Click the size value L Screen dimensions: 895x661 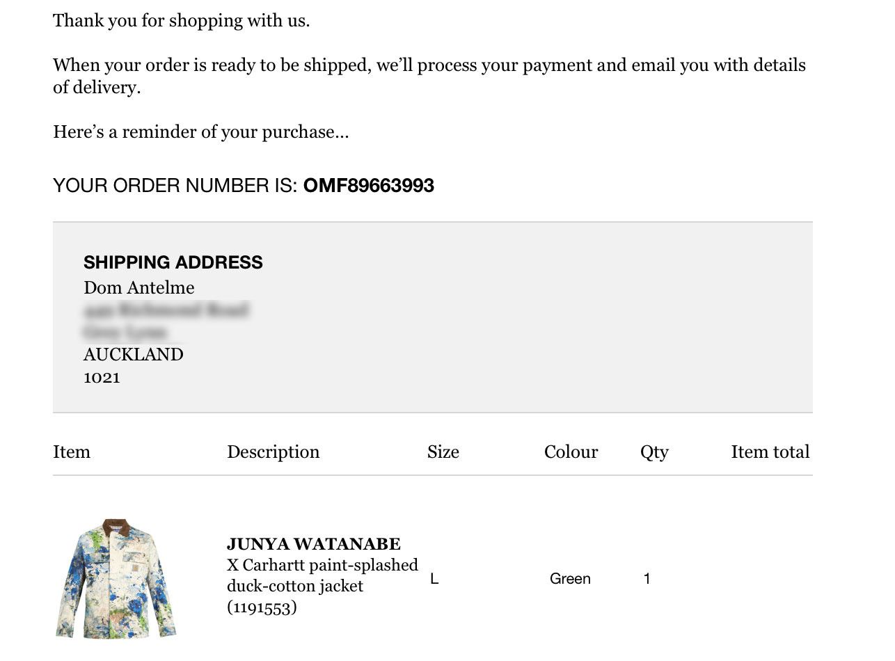434,579
